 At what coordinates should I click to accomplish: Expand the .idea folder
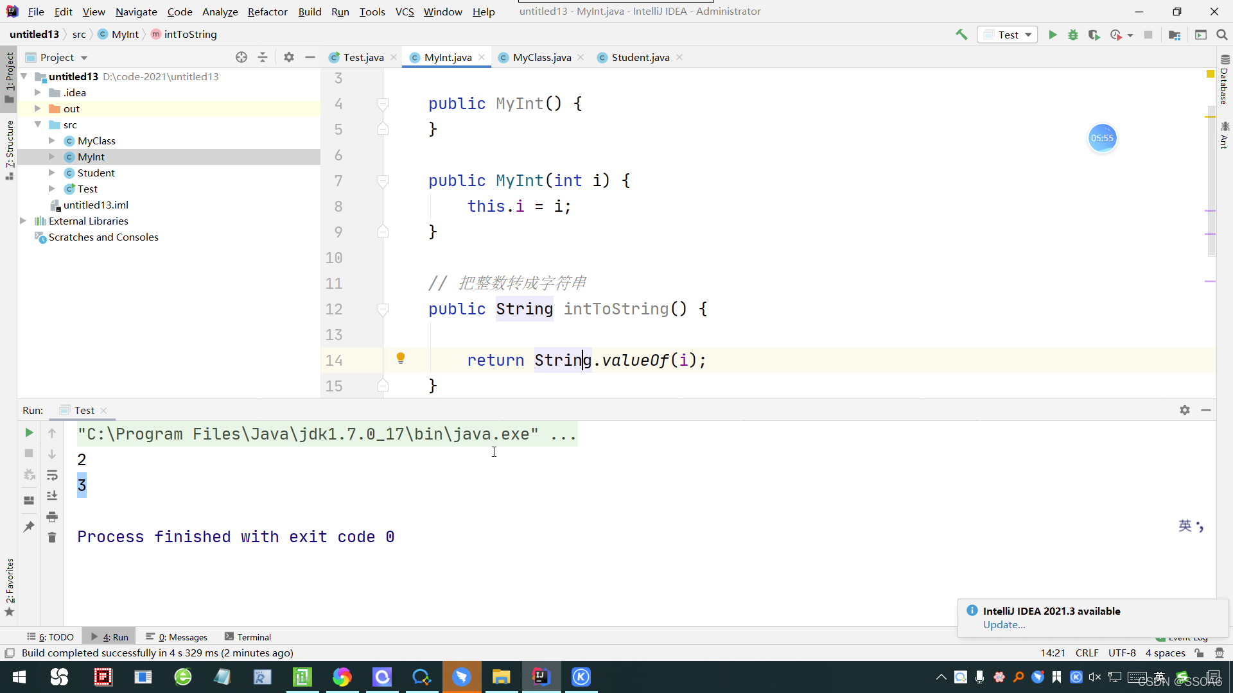tap(38, 92)
